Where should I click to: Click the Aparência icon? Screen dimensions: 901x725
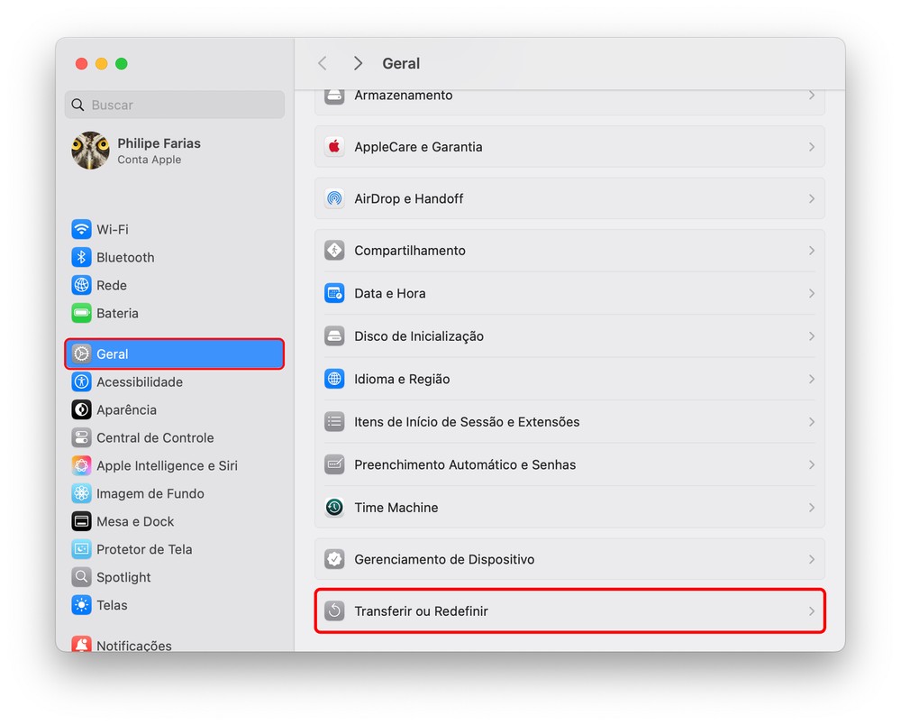pos(81,410)
